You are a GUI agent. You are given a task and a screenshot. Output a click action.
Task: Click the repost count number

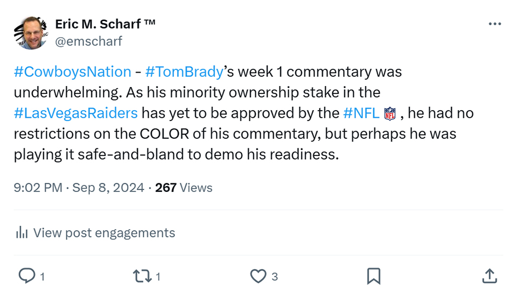158,277
